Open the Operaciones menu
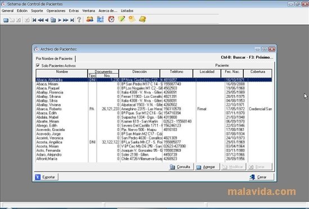This screenshot has width=309, height=209. pyautogui.click(x=56, y=11)
